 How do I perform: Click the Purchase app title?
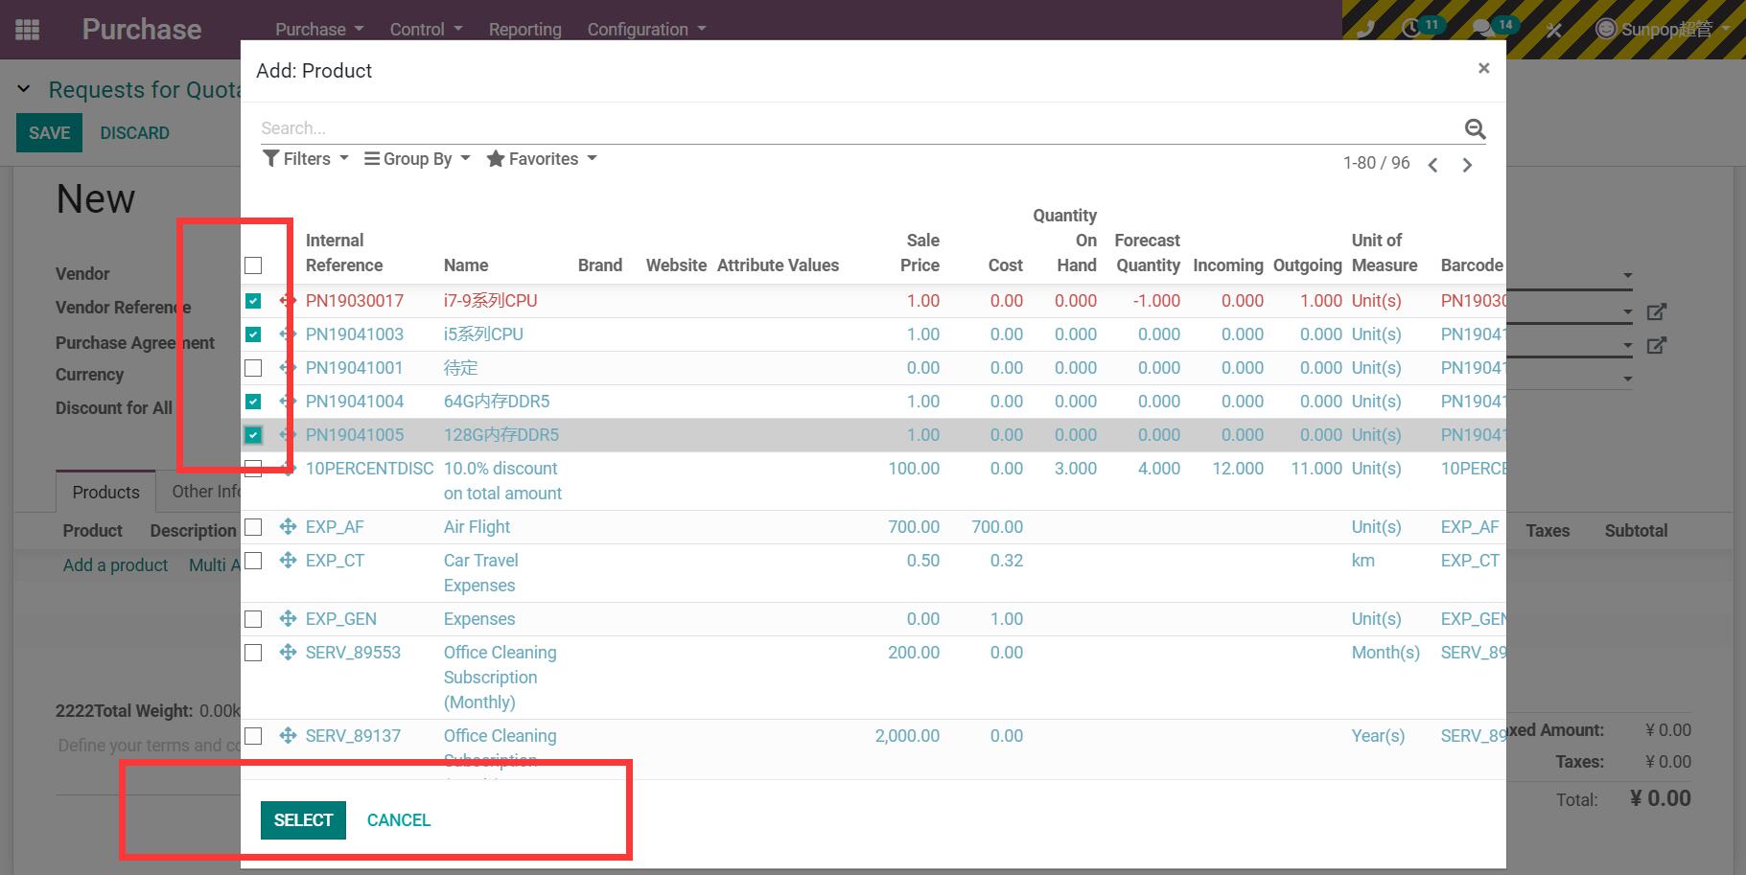point(141,30)
